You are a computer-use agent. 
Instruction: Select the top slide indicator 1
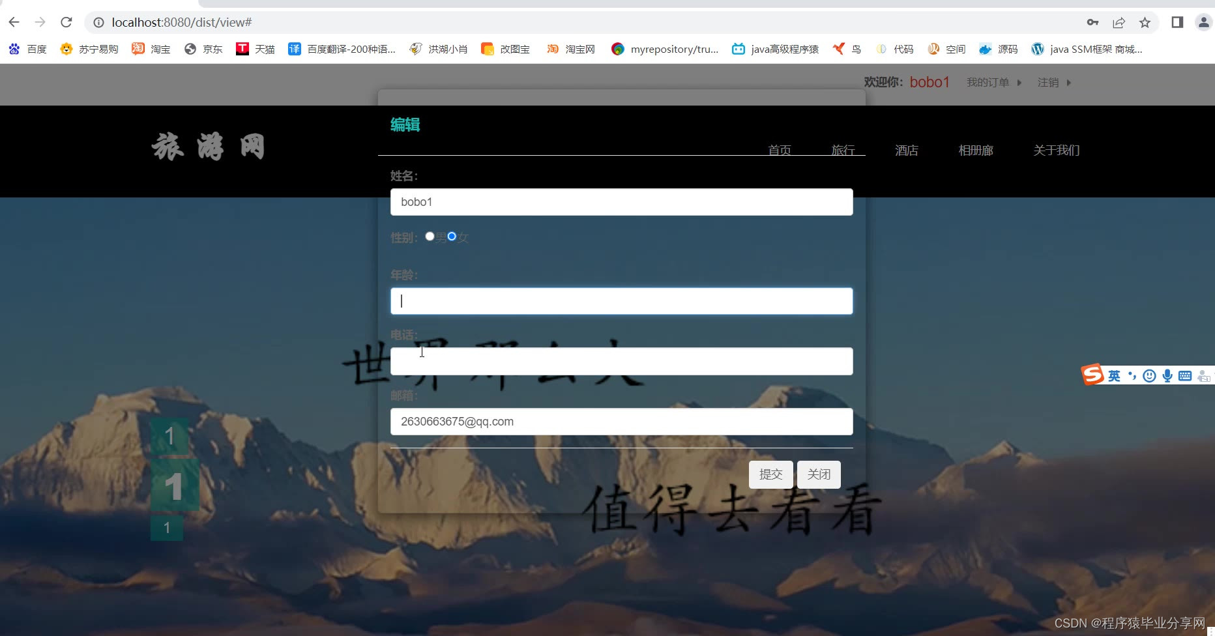pos(169,435)
